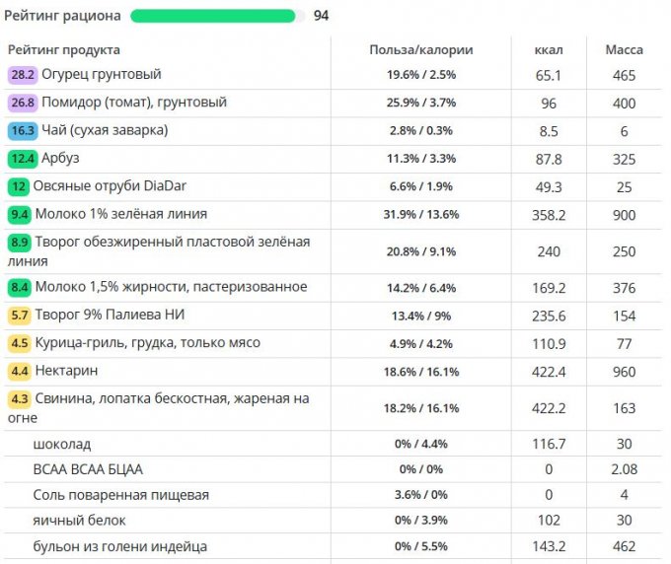
Task: Click the yellow 5.7 rating badge
Action: (x=19, y=316)
